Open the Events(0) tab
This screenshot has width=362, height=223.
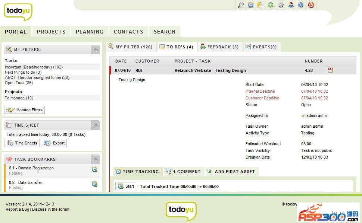[x=262, y=47]
